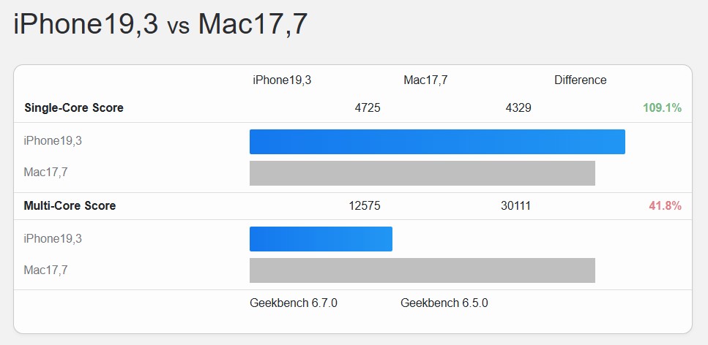Viewport: 708px width, 345px height.
Task: Click the Geekbench 6.5.0 version label
Action: tap(444, 303)
